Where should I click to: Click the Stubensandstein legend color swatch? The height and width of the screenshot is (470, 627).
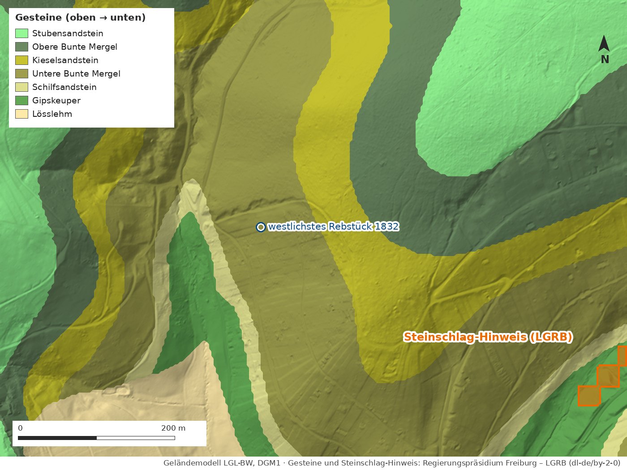pyautogui.click(x=21, y=33)
